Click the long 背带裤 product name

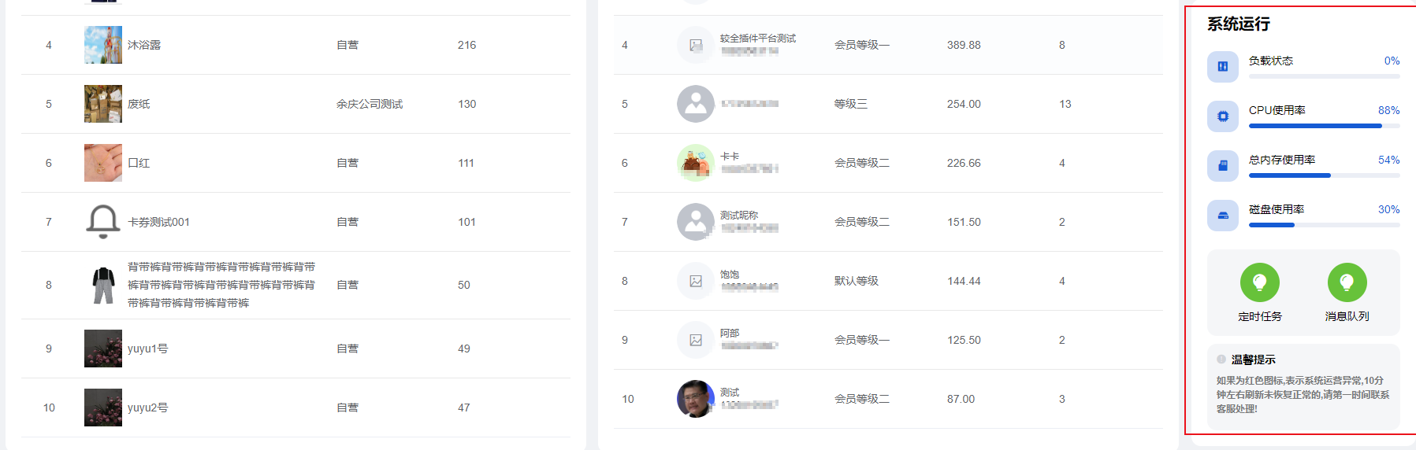pyautogui.click(x=221, y=285)
